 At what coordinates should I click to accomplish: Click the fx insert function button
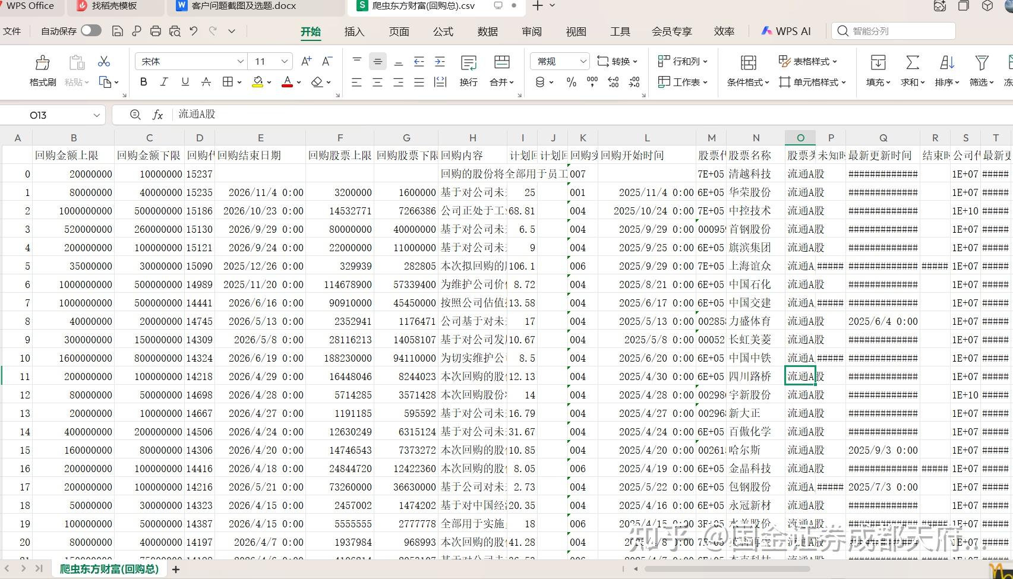pyautogui.click(x=157, y=115)
